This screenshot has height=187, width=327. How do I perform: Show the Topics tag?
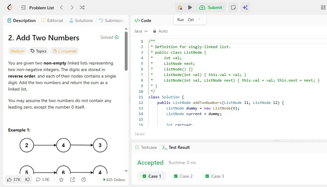tap(39, 51)
